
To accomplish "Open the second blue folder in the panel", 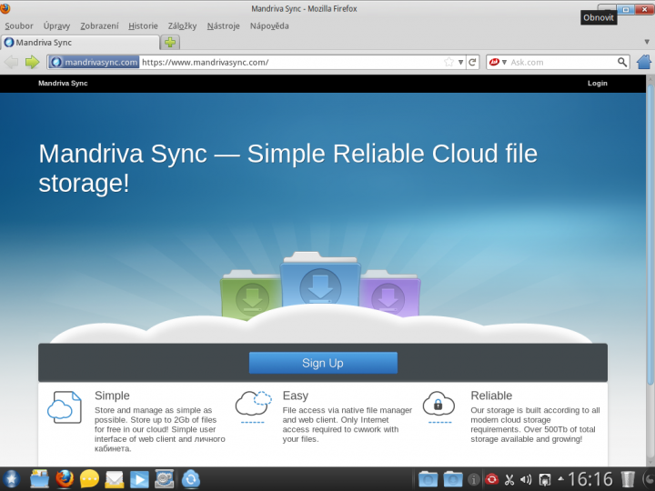I will point(453,479).
